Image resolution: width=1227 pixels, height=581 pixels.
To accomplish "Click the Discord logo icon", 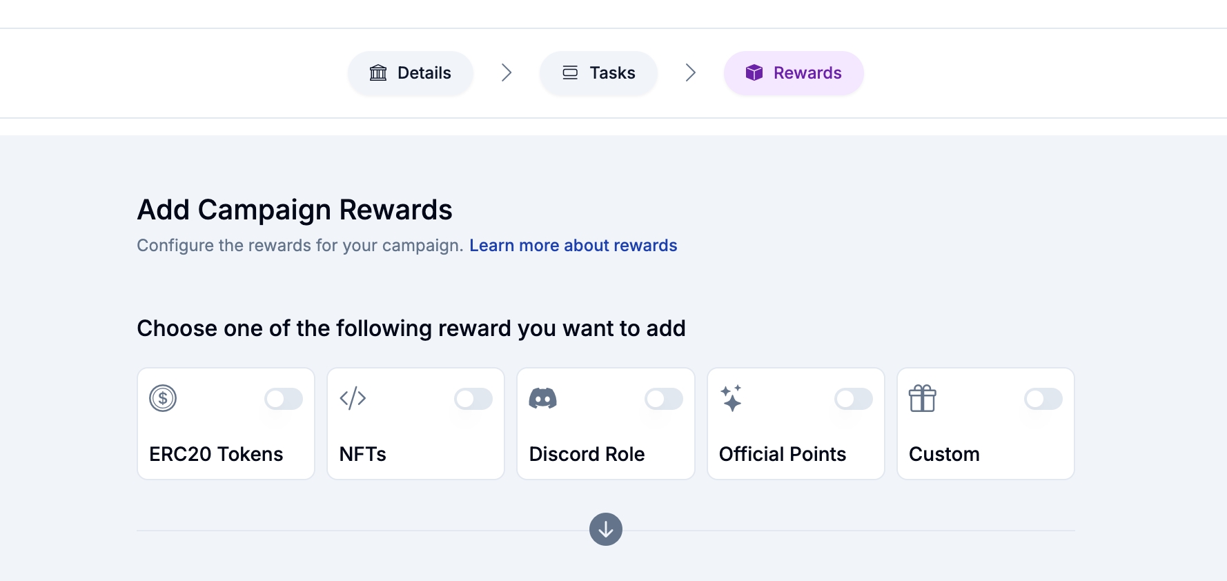I will 542,398.
